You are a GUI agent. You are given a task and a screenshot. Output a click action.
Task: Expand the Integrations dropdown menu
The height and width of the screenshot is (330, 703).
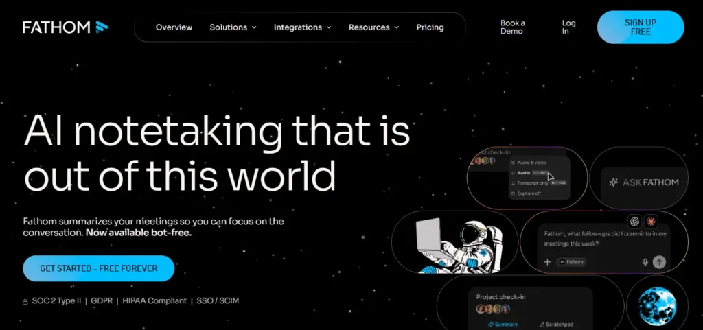click(303, 27)
